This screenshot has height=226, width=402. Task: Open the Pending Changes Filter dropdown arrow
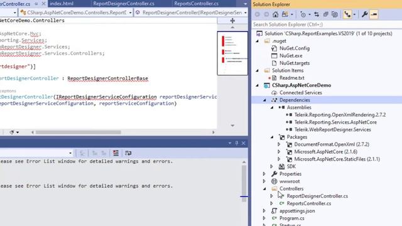[310, 14]
